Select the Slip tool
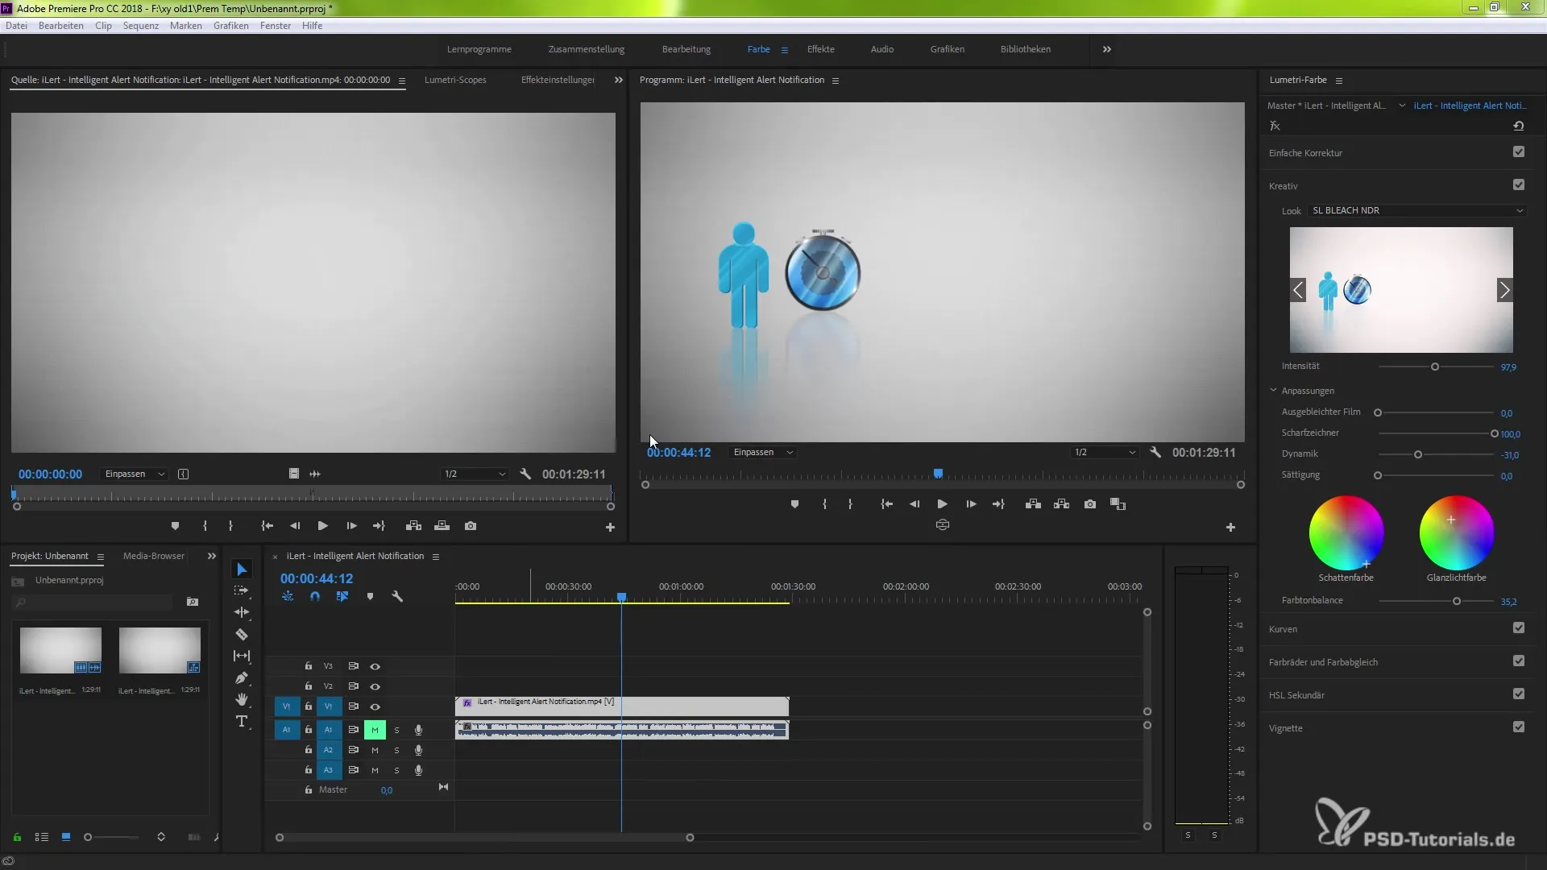The image size is (1547, 870). pos(242,656)
